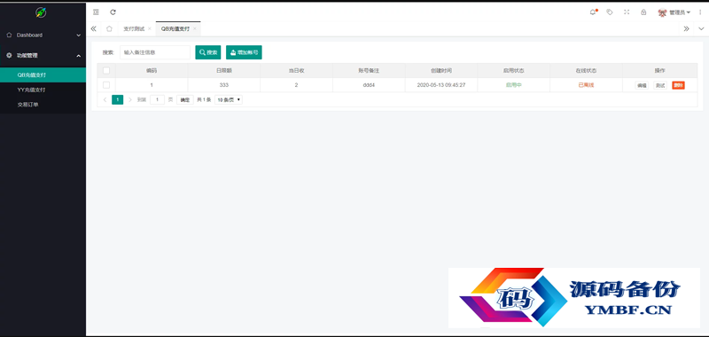The image size is (709, 337).
Task: Go to the home tab icon
Action: coord(109,28)
